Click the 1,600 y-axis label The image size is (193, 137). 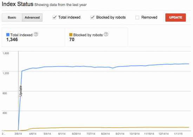point(6,53)
